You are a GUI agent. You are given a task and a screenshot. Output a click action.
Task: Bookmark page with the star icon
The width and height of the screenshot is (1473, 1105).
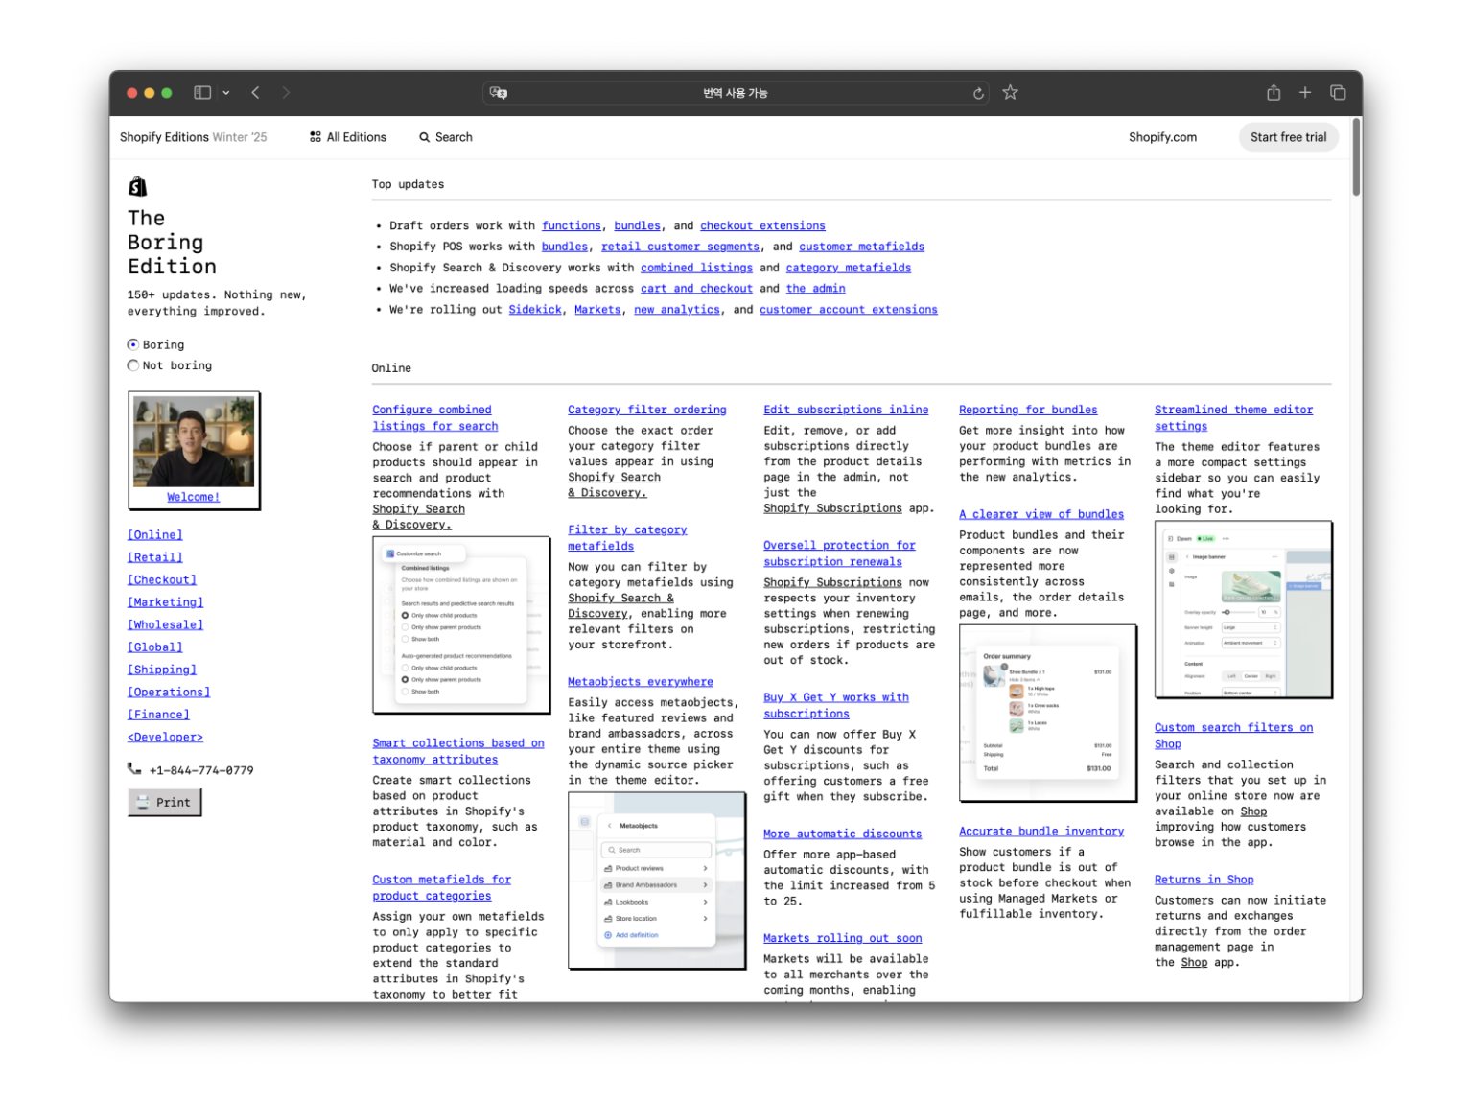coord(1010,93)
